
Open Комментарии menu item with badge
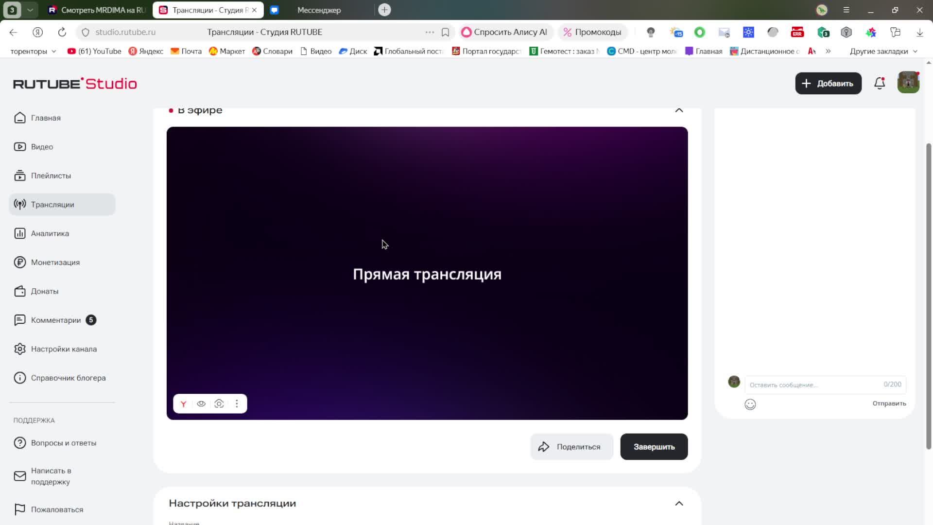[x=56, y=320]
